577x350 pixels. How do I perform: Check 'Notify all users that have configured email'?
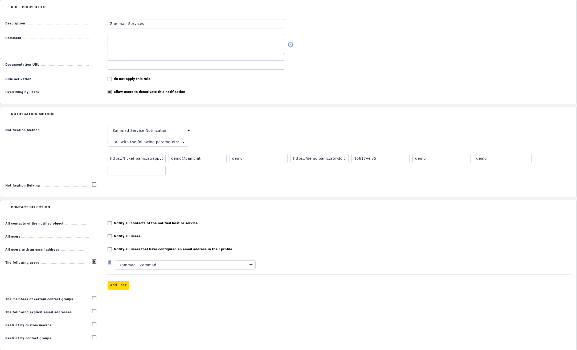(110, 249)
